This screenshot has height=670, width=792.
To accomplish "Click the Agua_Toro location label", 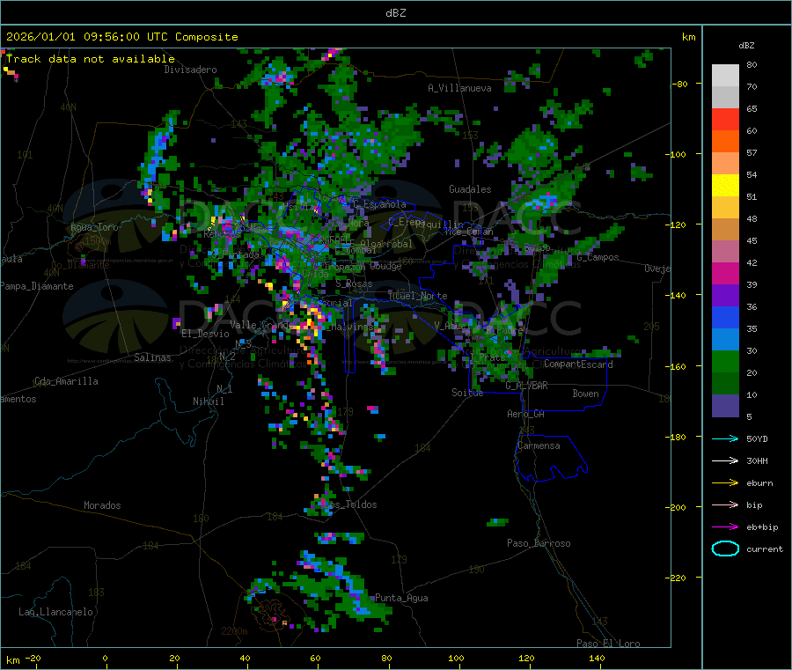I will point(94,227).
